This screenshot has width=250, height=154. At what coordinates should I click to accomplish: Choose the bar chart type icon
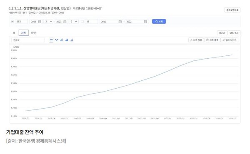click(x=61, y=40)
